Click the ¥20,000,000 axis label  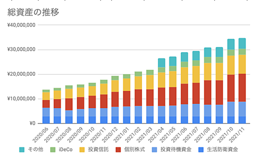(21, 74)
